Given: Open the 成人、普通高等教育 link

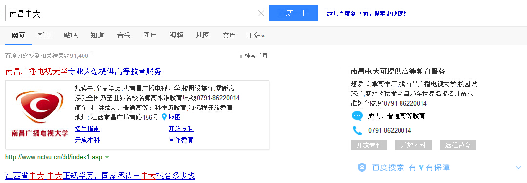Looking at the screenshot, I should pyautogui.click(x=397, y=116).
